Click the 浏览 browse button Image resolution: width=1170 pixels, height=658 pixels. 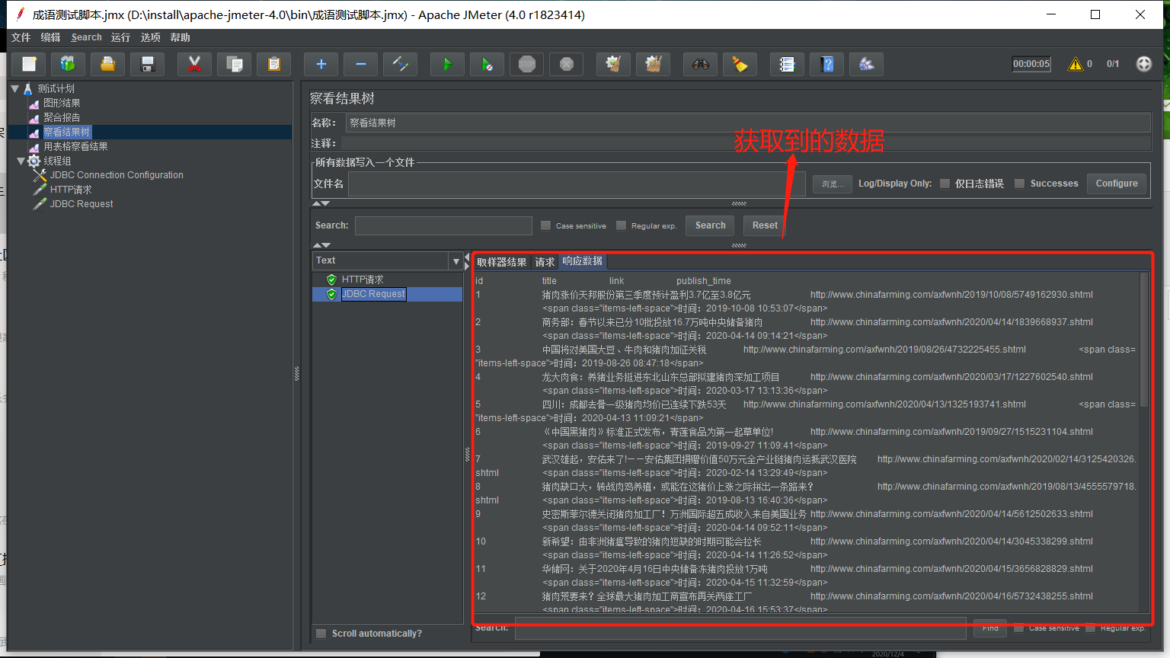click(833, 184)
